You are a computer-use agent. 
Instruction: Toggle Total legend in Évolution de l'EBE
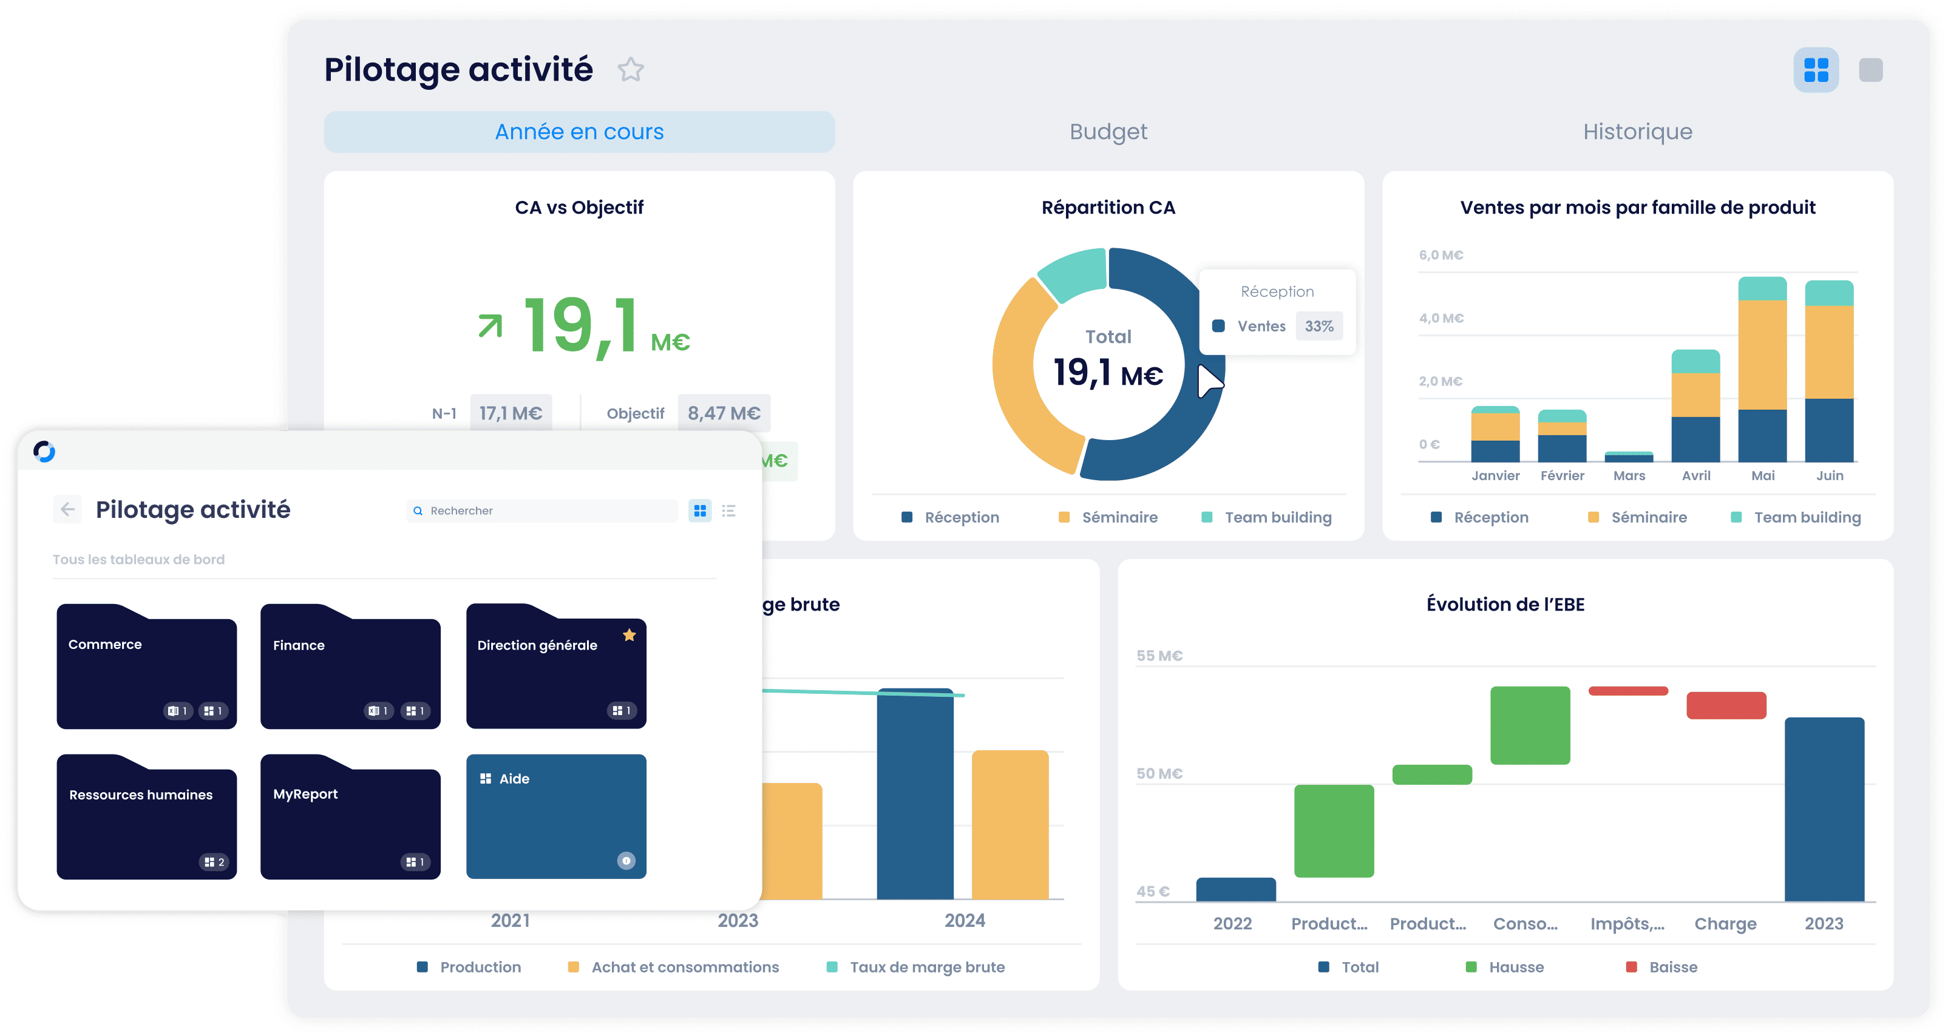tap(1348, 967)
